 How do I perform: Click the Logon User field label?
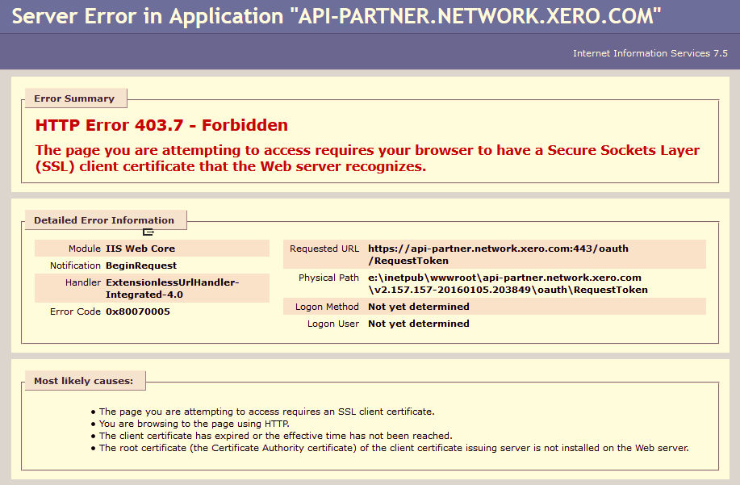pos(333,324)
